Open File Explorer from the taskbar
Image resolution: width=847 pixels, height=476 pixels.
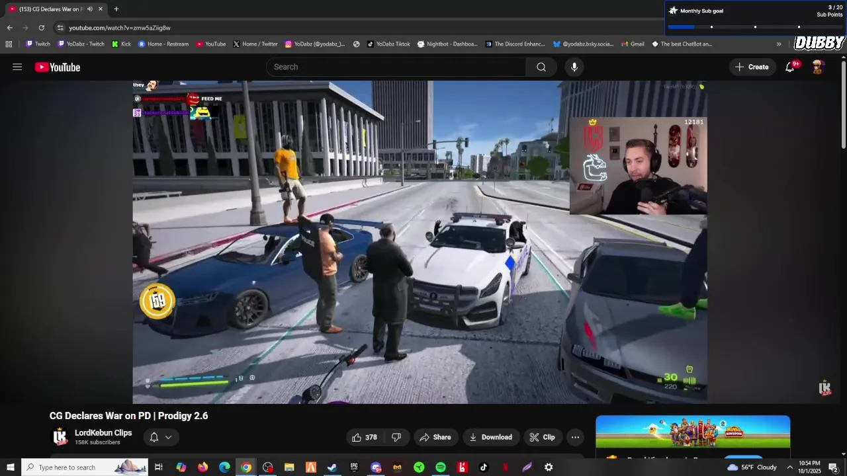(x=289, y=467)
